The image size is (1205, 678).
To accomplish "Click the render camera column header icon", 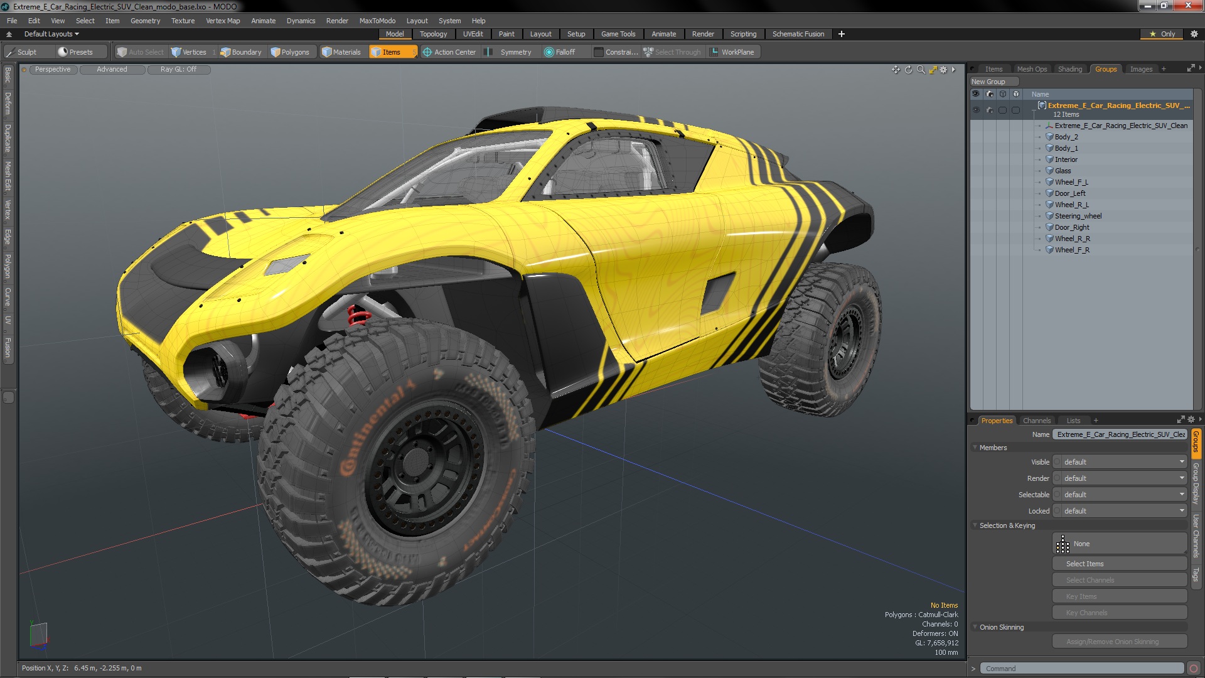I will tap(990, 94).
